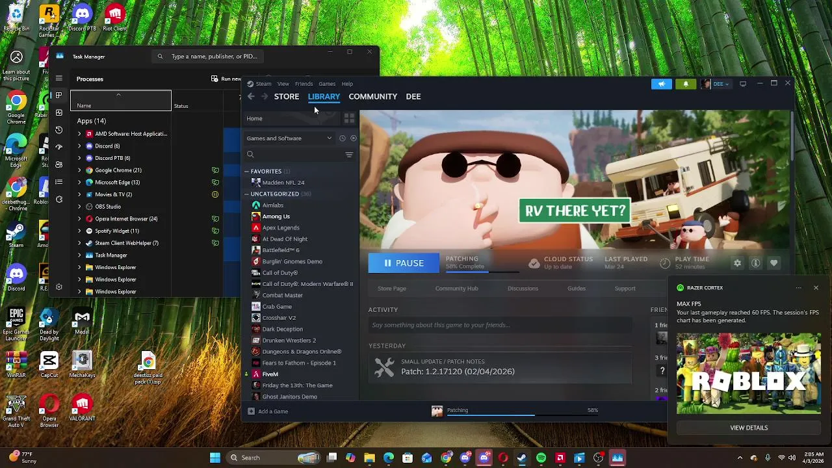Image resolution: width=832 pixels, height=468 pixels.
Task: Open Task Manager Users icon
Action: pos(58,164)
